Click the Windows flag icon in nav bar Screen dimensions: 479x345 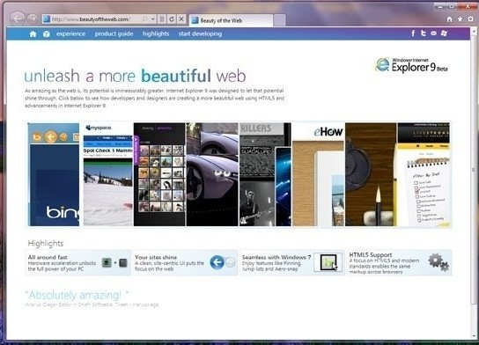point(444,33)
